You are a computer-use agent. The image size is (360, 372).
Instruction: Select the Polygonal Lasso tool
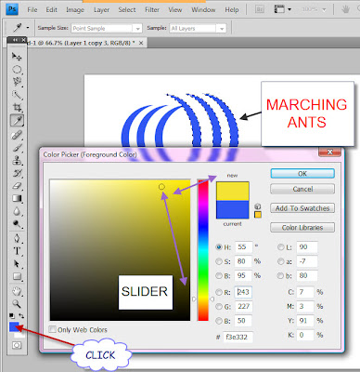click(x=17, y=82)
